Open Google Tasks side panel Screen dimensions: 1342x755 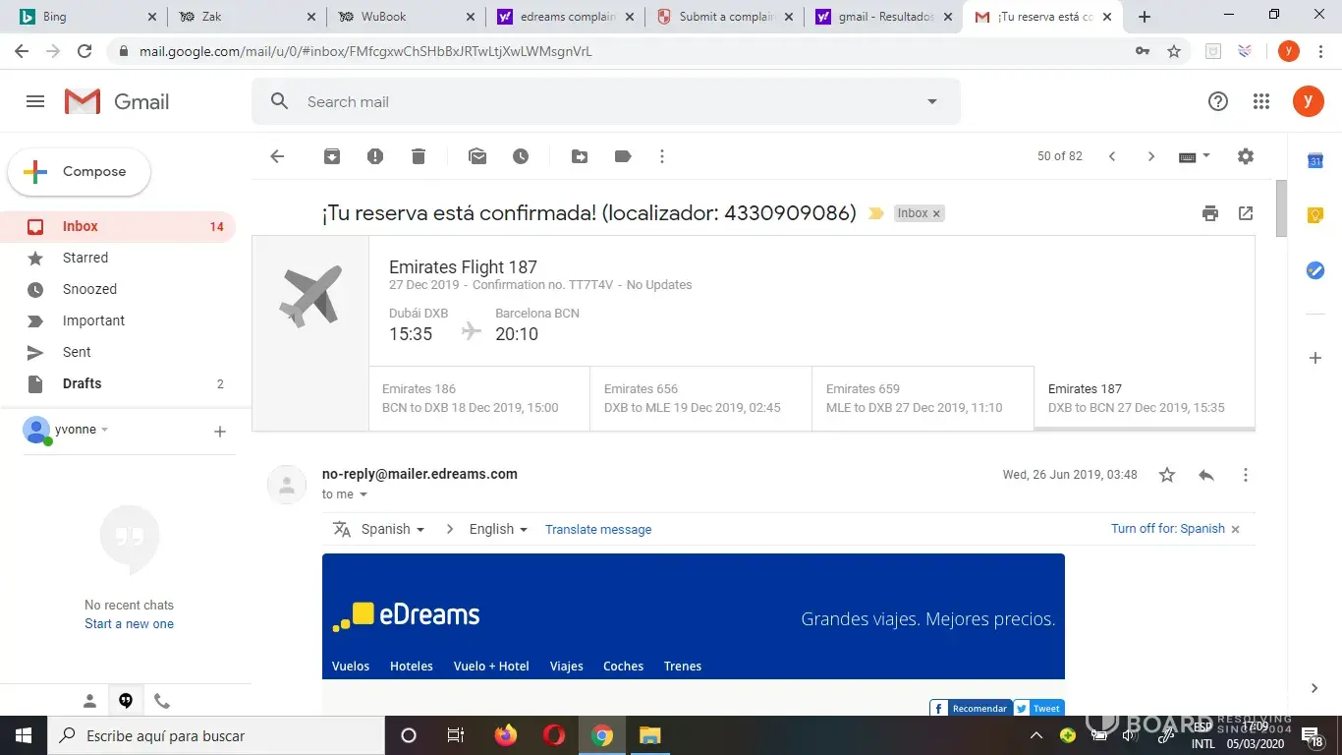pyautogui.click(x=1315, y=270)
